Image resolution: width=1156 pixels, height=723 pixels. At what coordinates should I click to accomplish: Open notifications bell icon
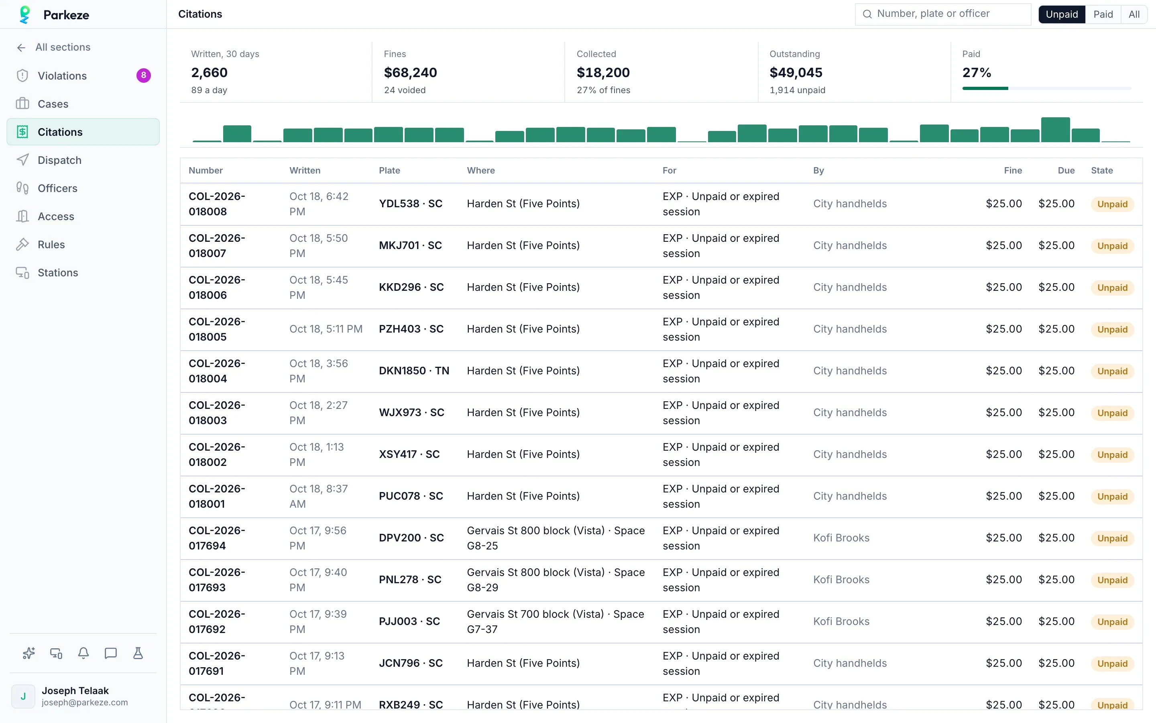83,653
